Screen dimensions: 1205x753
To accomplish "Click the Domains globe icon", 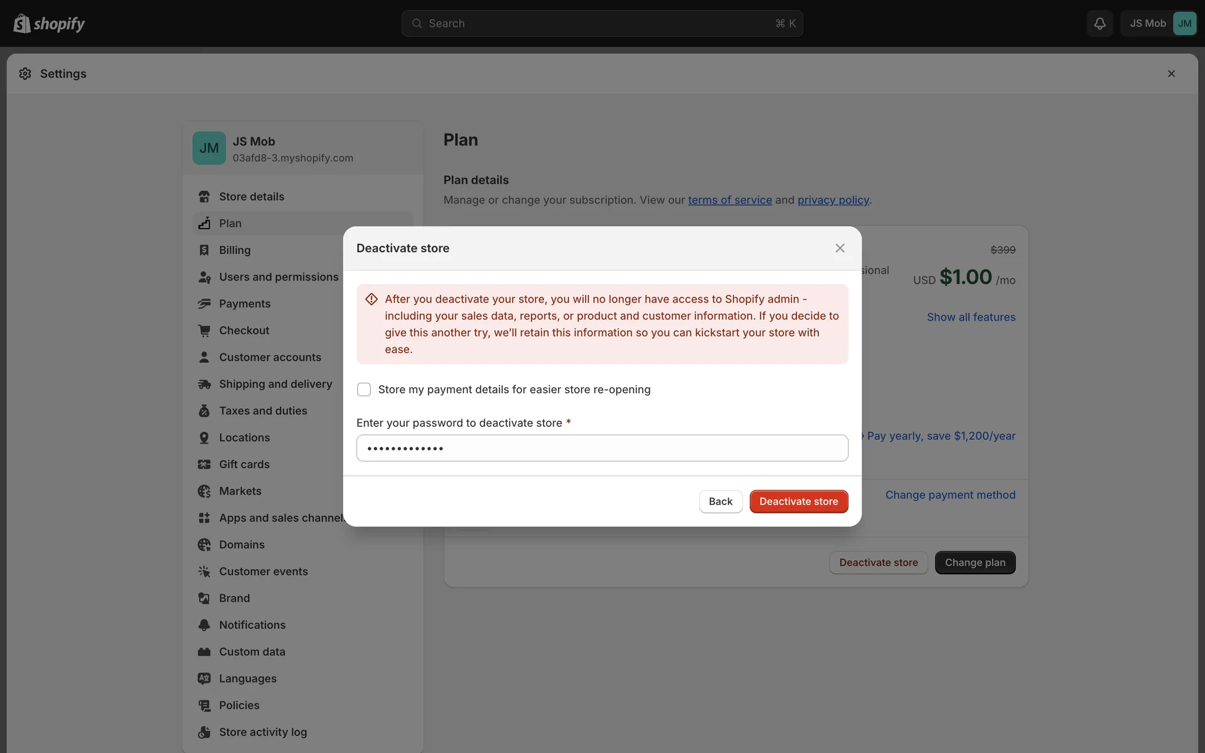I will point(204,545).
